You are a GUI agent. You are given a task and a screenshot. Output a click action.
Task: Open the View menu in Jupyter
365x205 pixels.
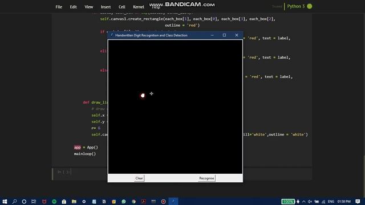(89, 7)
